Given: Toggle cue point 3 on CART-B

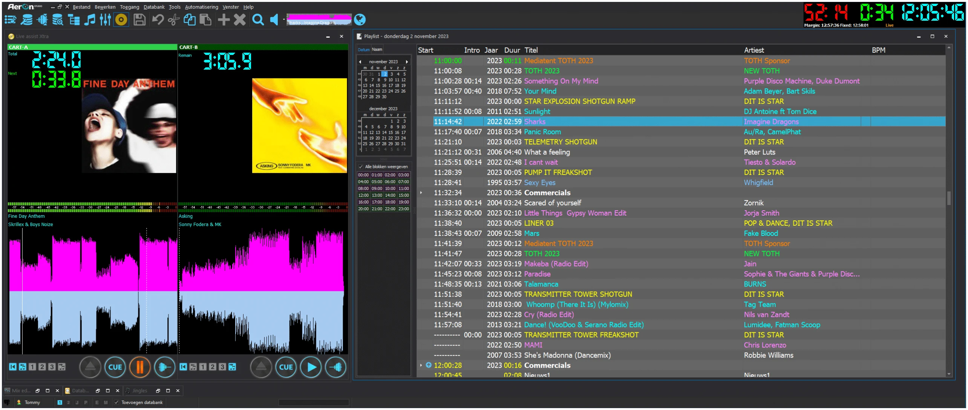Looking at the screenshot, I should click(x=222, y=367).
